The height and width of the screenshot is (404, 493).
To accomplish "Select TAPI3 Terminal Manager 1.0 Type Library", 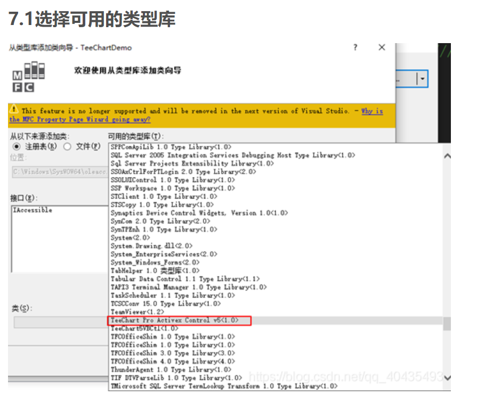I will (189, 287).
